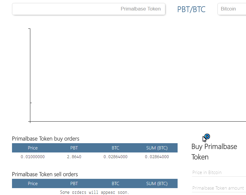This screenshot has width=246, height=195.
Task: Click the PBT/BTC pair heading
Action: pos(191,9)
